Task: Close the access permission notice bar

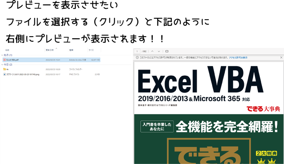Action: pyautogui.click(x=281, y=57)
